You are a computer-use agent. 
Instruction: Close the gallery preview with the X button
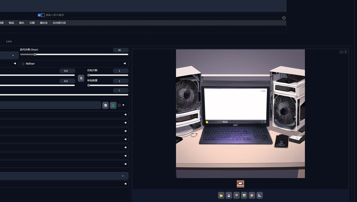(x=346, y=52)
